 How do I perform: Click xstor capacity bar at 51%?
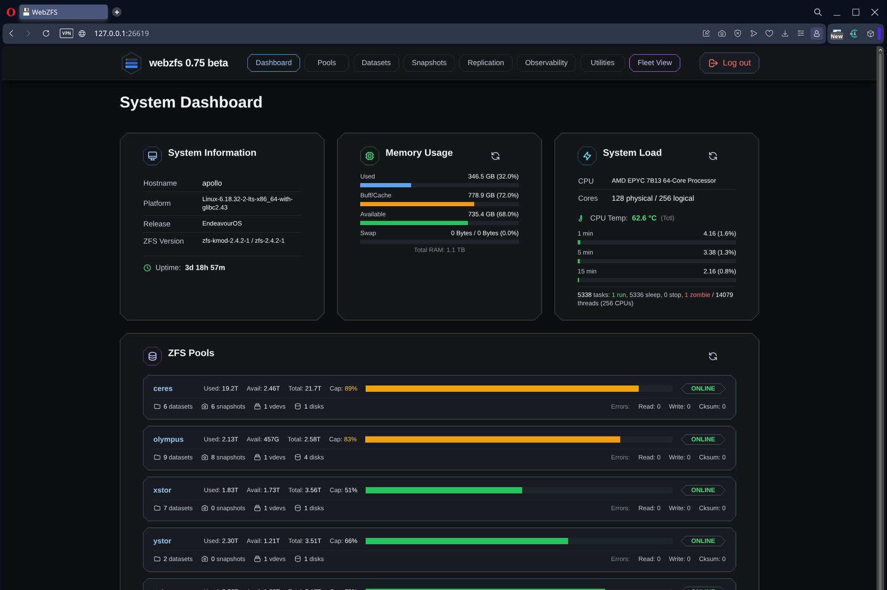coord(519,490)
